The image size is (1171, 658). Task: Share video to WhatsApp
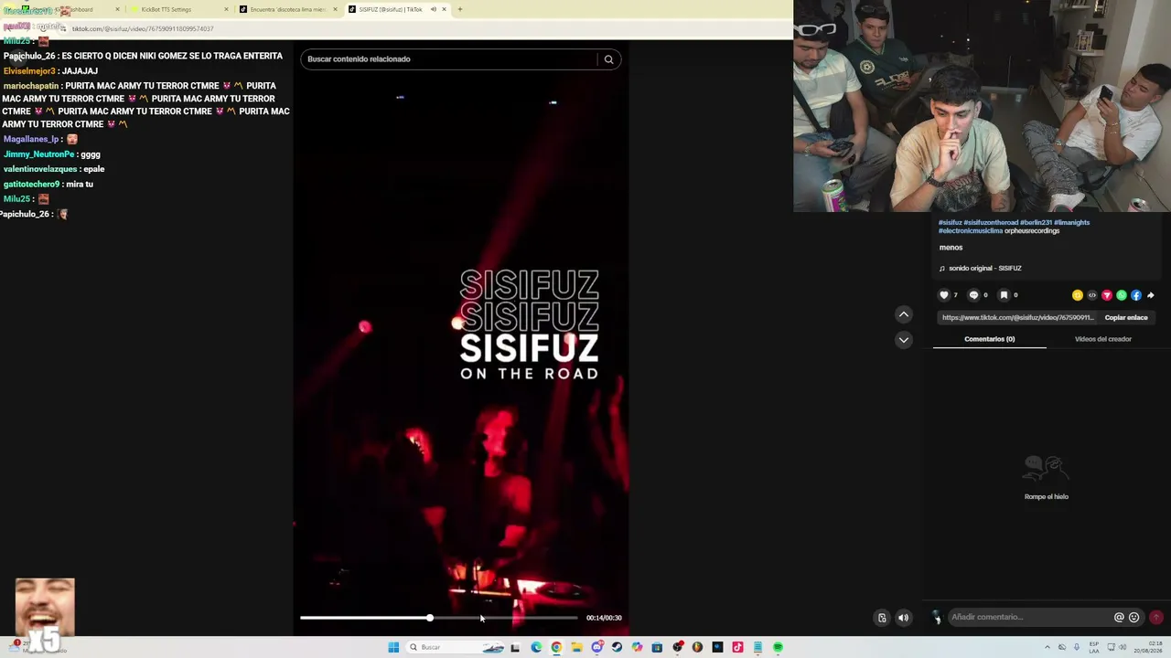tap(1122, 295)
